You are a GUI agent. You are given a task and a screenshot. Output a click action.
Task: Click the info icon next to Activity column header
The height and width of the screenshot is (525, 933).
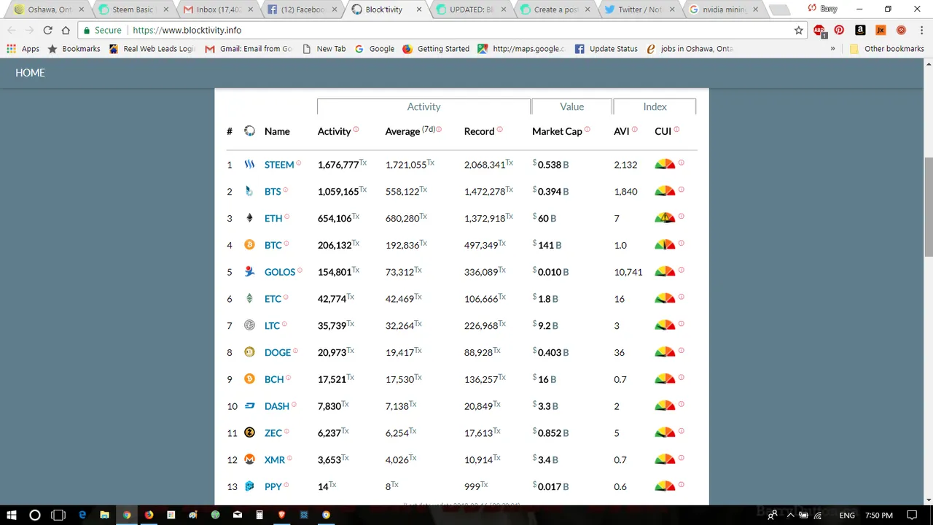(356, 130)
